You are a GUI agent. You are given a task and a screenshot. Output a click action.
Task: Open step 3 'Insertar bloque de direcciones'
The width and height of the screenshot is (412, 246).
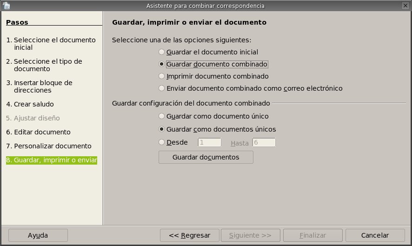(x=40, y=86)
